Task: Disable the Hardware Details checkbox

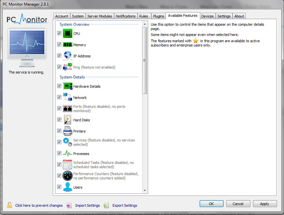Action: [59, 86]
